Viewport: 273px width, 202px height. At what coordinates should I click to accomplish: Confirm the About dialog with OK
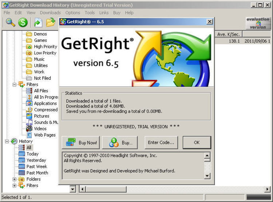pyautogui.click(x=197, y=143)
